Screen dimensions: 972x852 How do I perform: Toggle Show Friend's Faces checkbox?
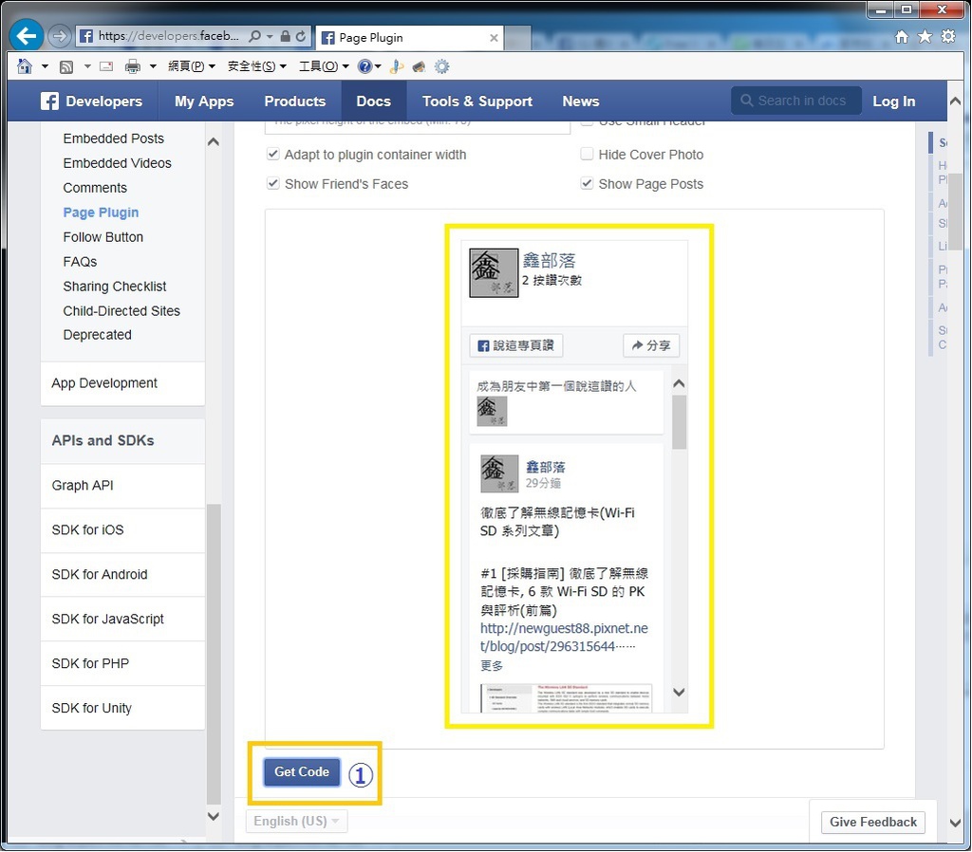(272, 183)
